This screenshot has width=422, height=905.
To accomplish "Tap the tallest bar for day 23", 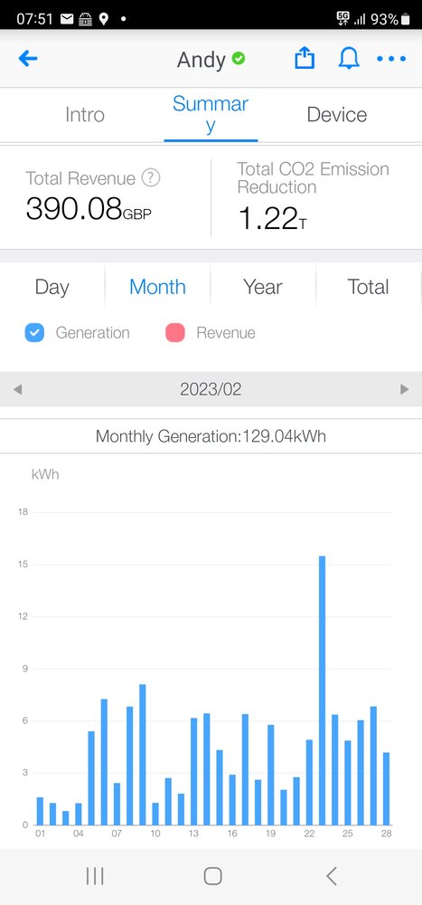I will (322, 691).
